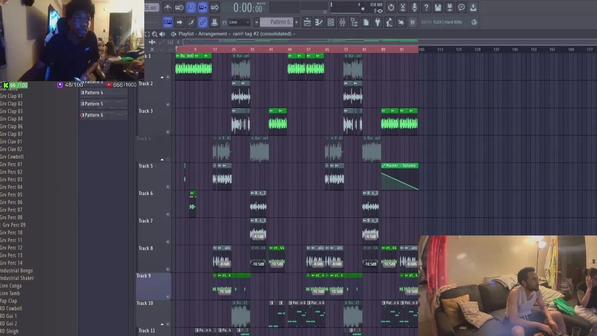The image size is (597, 336).
Task: Select the Track 8 header
Action: 154,259
